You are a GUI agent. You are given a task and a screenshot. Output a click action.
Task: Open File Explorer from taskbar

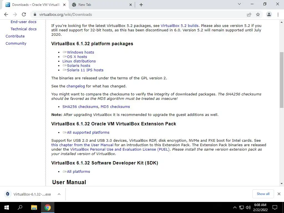click(34, 207)
